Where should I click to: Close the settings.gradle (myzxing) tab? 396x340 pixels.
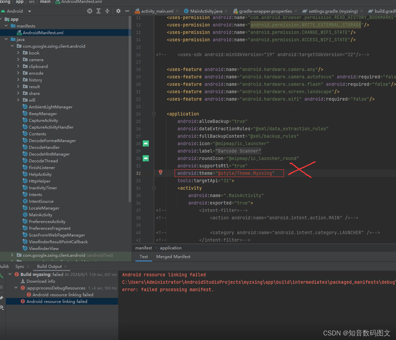(361, 11)
